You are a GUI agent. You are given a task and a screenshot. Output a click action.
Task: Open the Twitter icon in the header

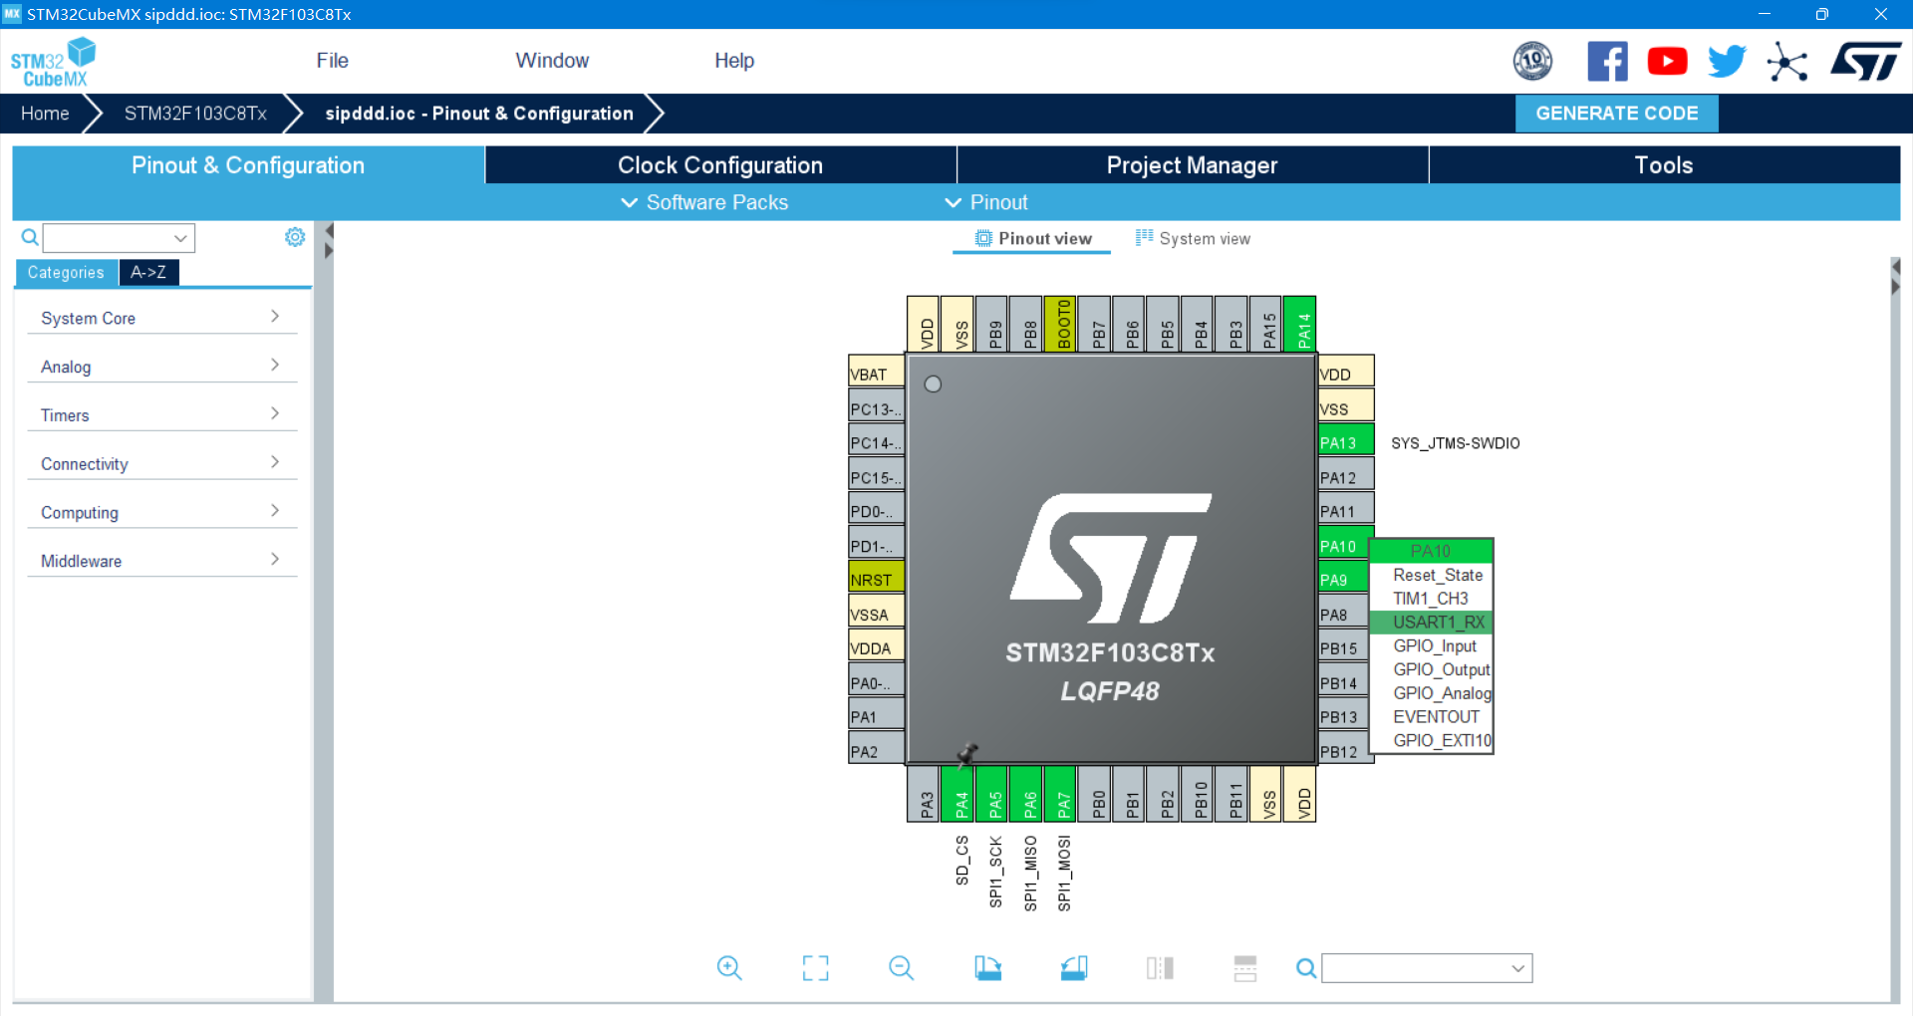coord(1727,61)
